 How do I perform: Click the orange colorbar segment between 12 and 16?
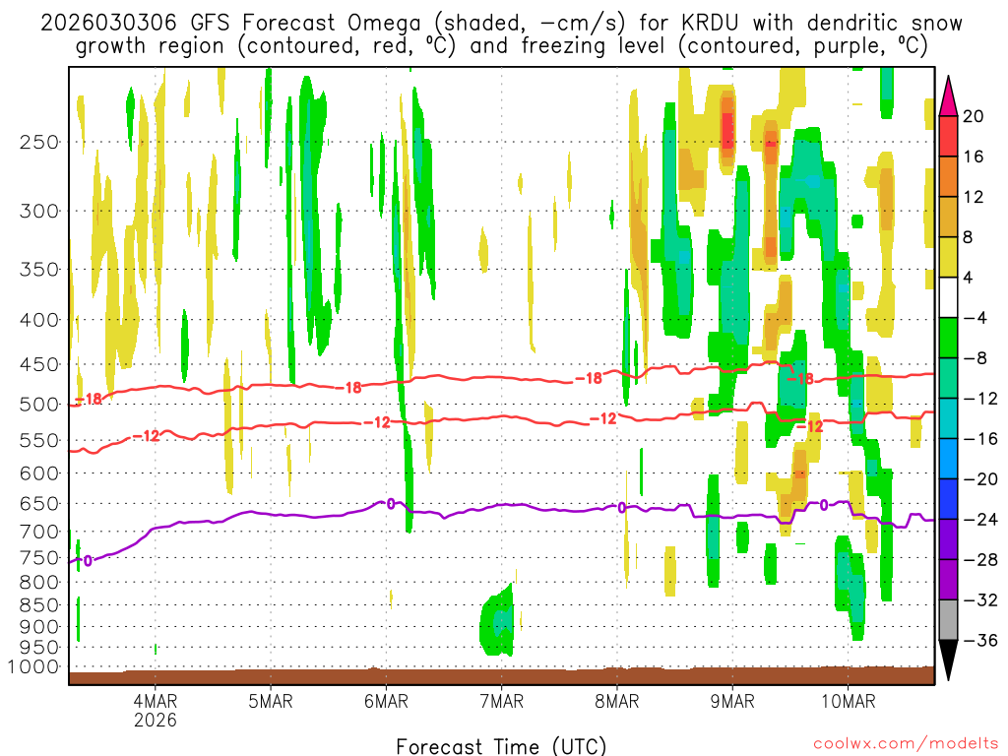[x=948, y=177]
